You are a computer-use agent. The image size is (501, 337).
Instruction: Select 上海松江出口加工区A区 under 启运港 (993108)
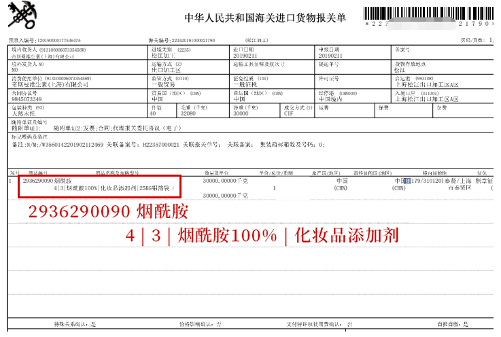[x=427, y=85]
